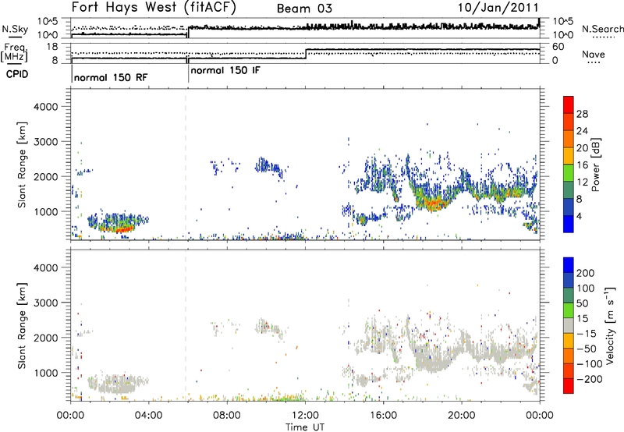Select the 'normal 150 IF' CPID text

pos(225,71)
